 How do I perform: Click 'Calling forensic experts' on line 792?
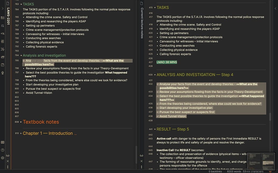coord(41,47)
